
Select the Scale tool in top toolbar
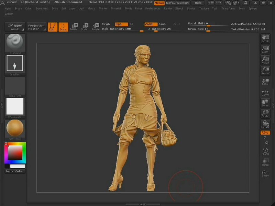(x=84, y=27)
